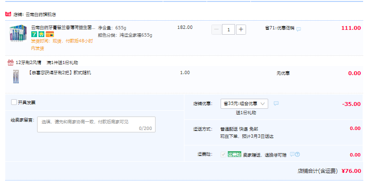The height and width of the screenshot is (182, 366).
Task: Click the red Tmall shop icon
Action: 8,14
